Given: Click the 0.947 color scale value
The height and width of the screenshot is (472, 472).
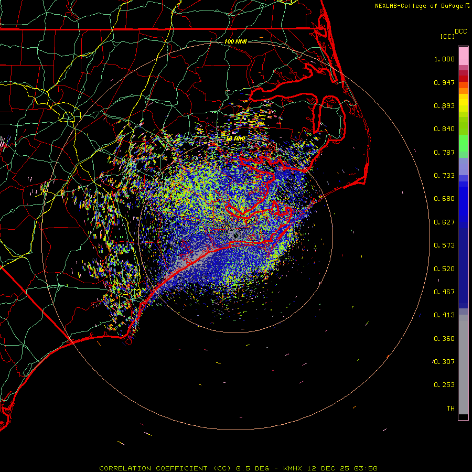Looking at the screenshot, I should (x=444, y=82).
